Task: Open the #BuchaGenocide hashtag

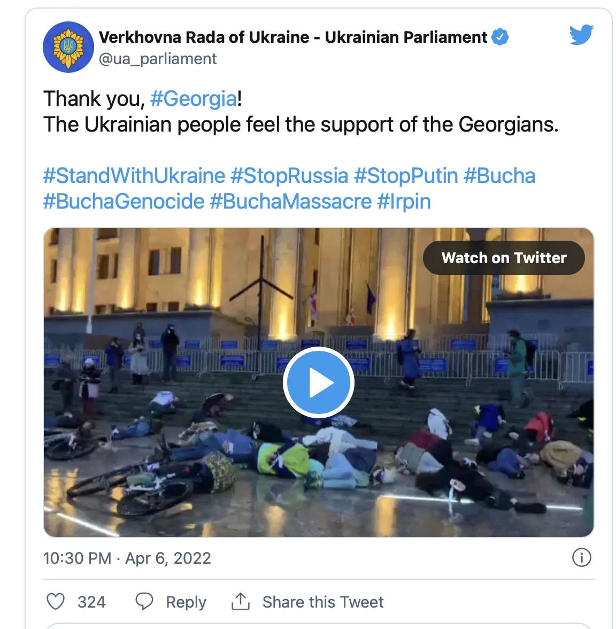Action: coord(124,201)
